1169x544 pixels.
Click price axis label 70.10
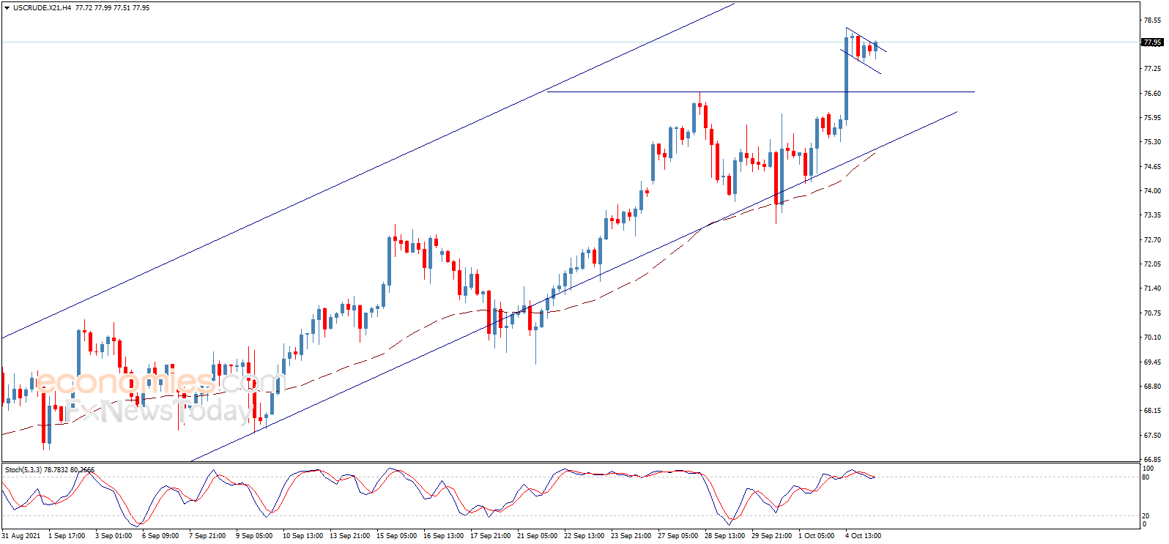pos(1152,338)
